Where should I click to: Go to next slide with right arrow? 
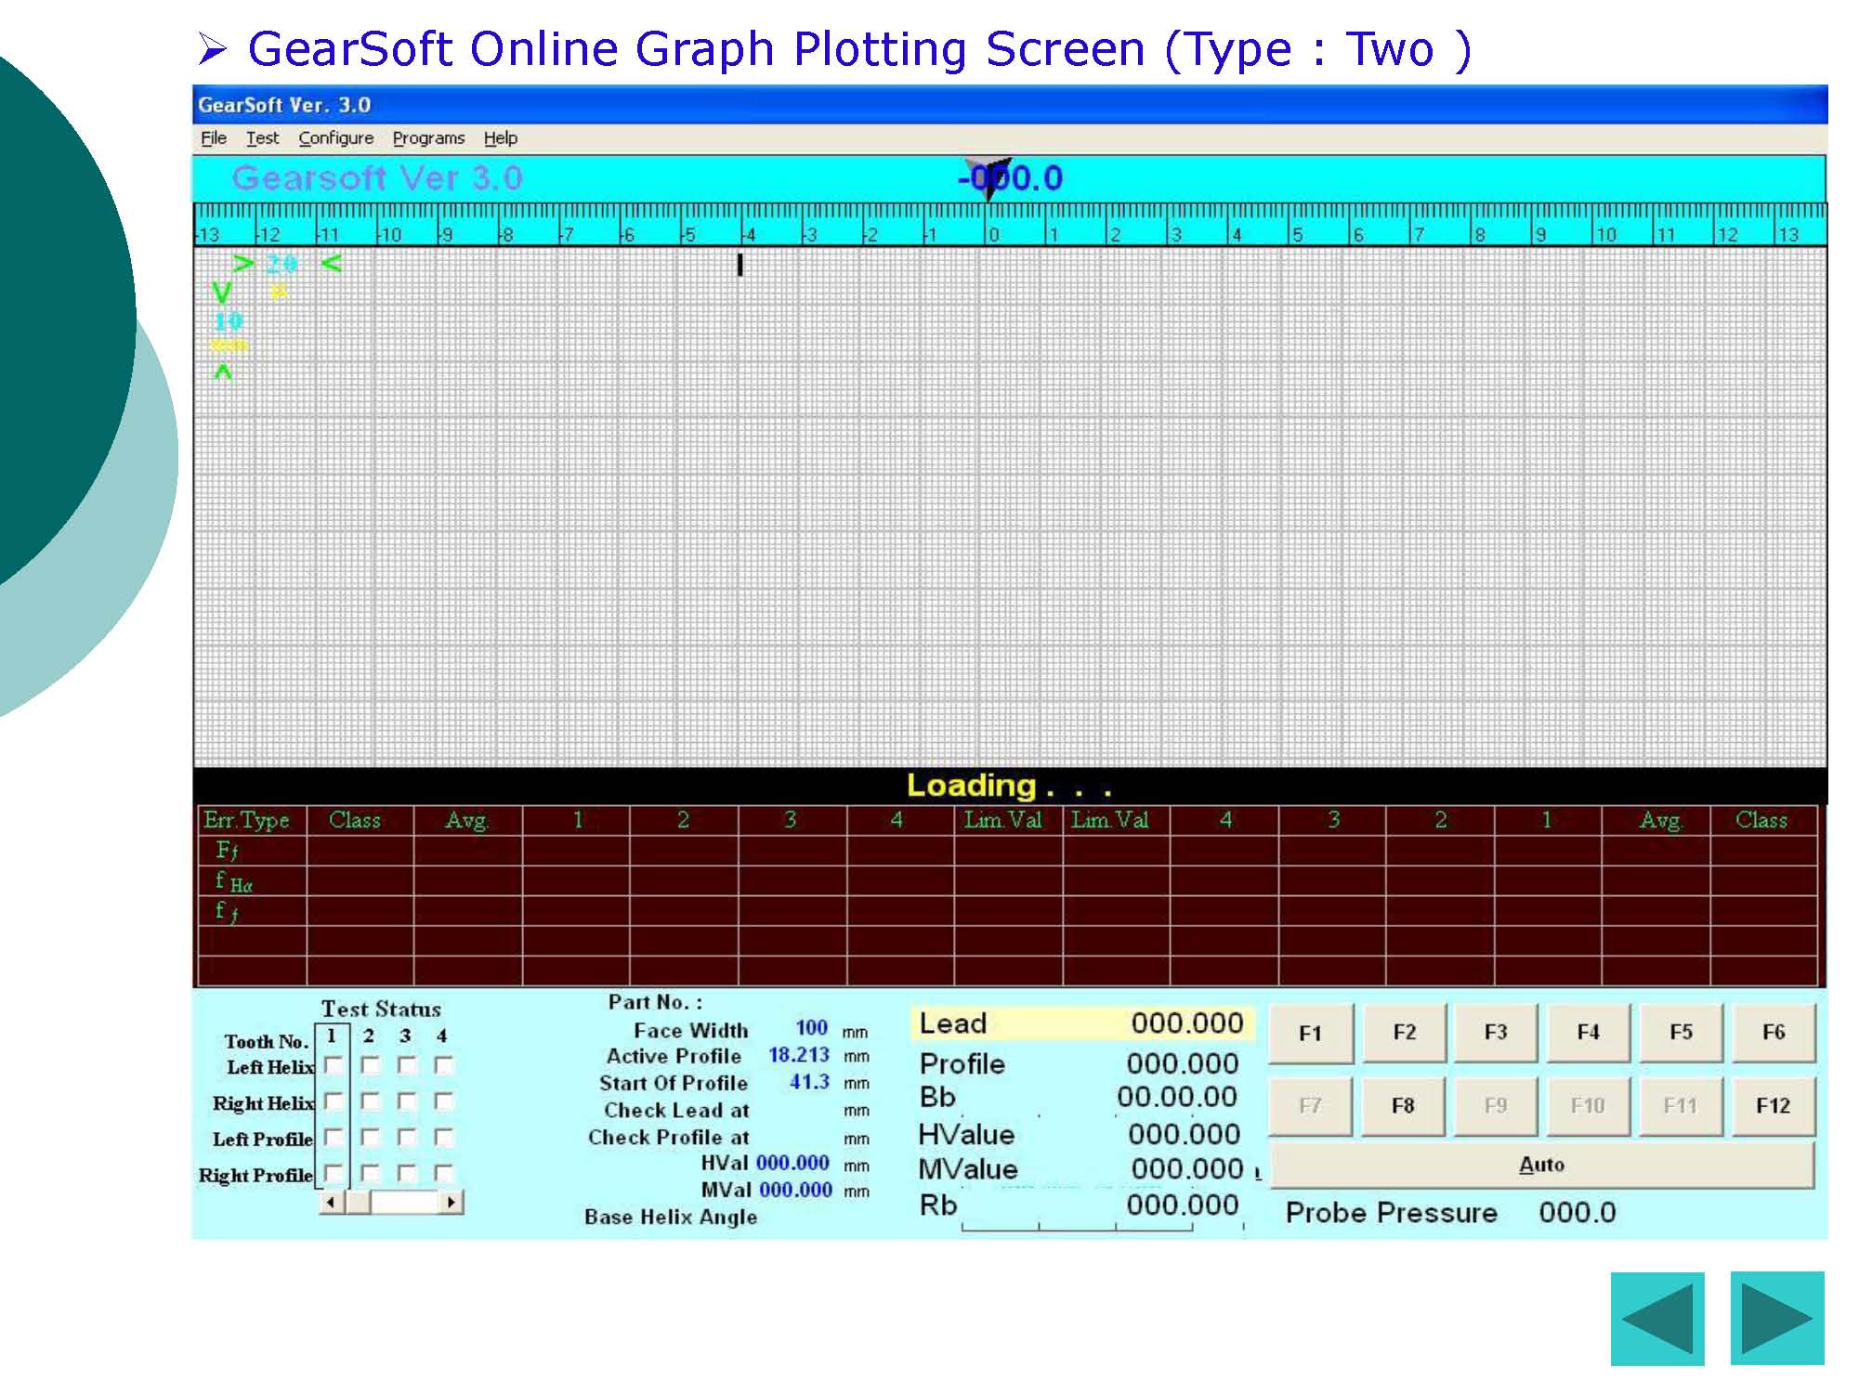click(x=1776, y=1318)
